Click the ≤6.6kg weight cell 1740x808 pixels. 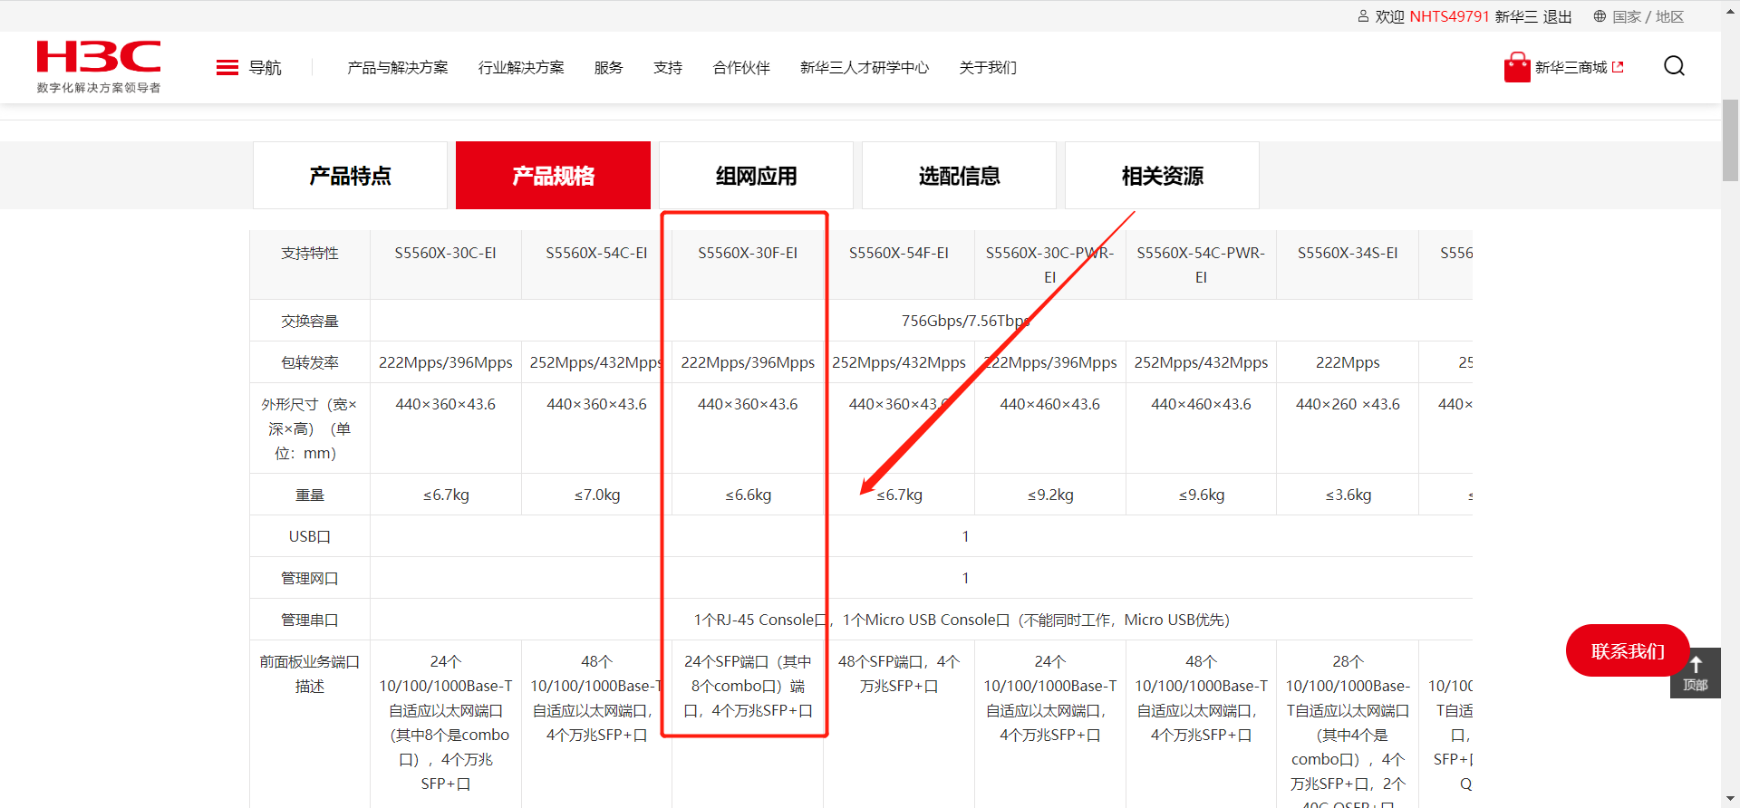coord(748,495)
